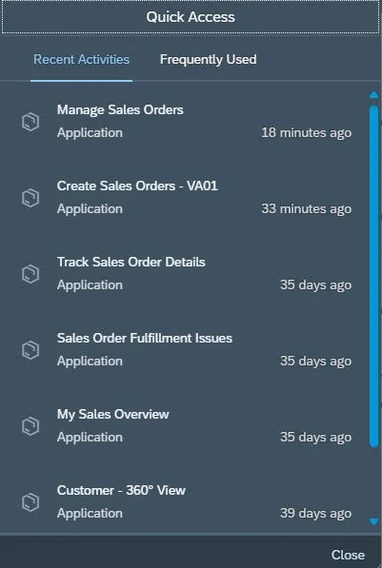Select the Recent Activities tab

point(81,59)
